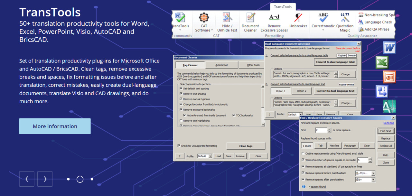412x196 pixels.
Task: Click the question mark button in Dual-Language Assistant
Action: pyautogui.click(x=269, y=114)
